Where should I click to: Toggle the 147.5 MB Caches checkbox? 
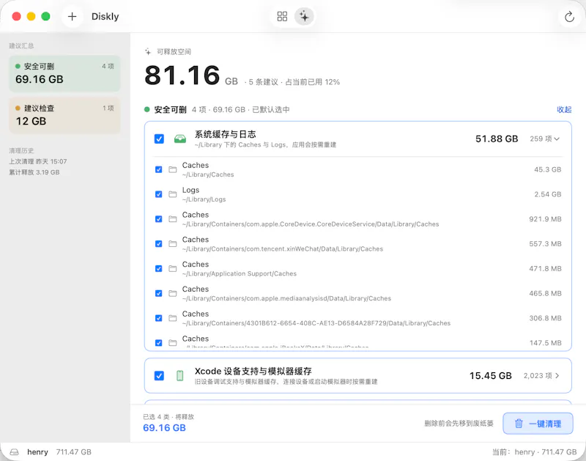159,343
